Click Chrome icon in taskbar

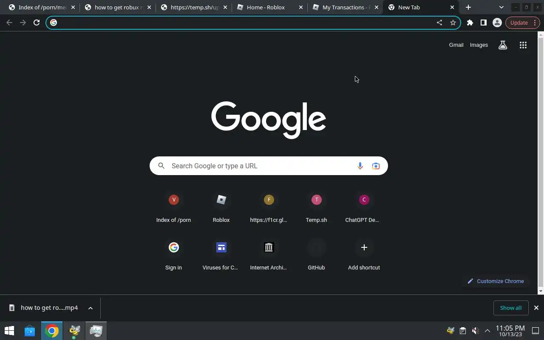(x=52, y=331)
